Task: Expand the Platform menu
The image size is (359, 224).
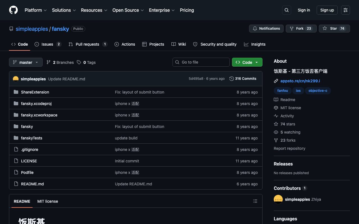Action: point(36,10)
